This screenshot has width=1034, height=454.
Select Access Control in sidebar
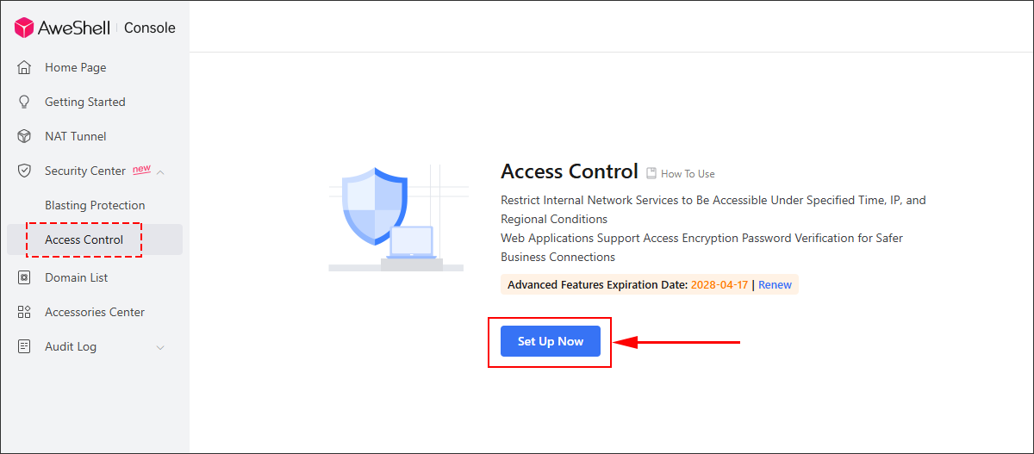[95, 239]
